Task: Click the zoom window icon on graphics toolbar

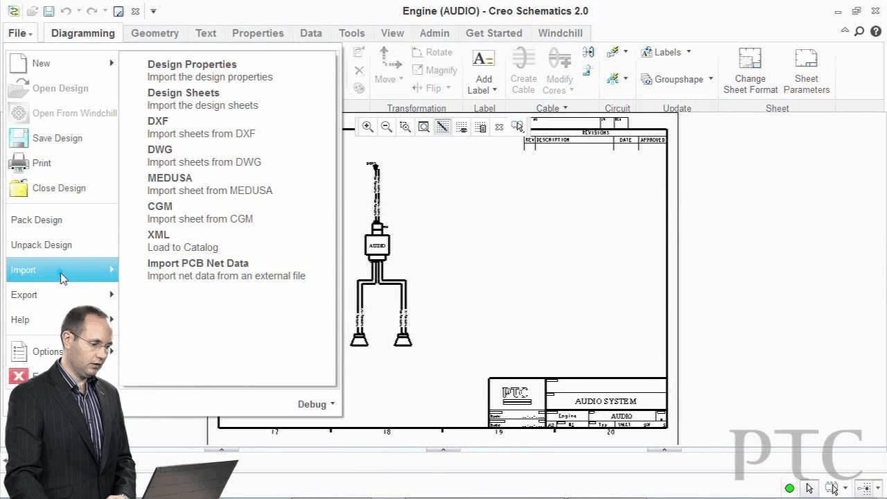Action: 405,127
